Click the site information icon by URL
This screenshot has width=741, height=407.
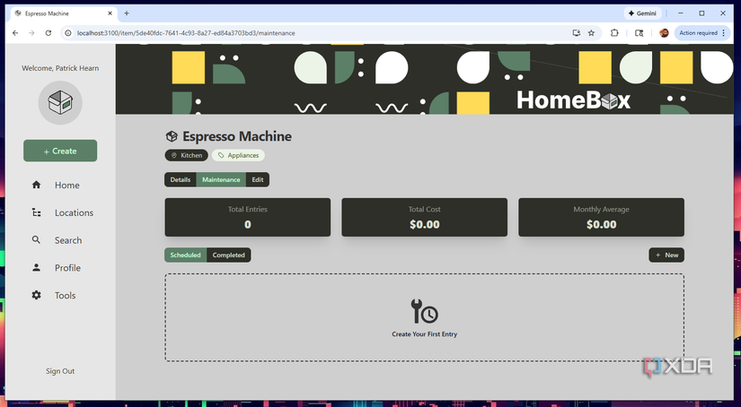coord(68,33)
